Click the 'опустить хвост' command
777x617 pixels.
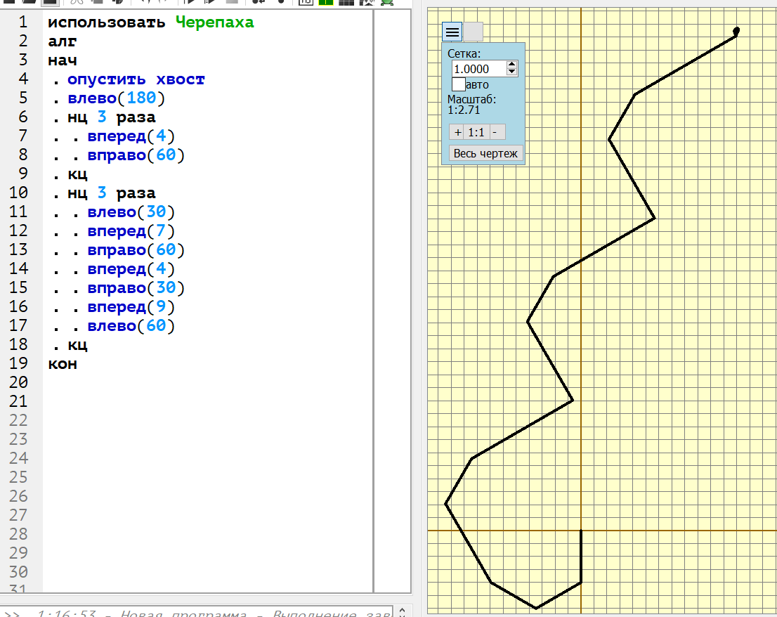click(136, 79)
